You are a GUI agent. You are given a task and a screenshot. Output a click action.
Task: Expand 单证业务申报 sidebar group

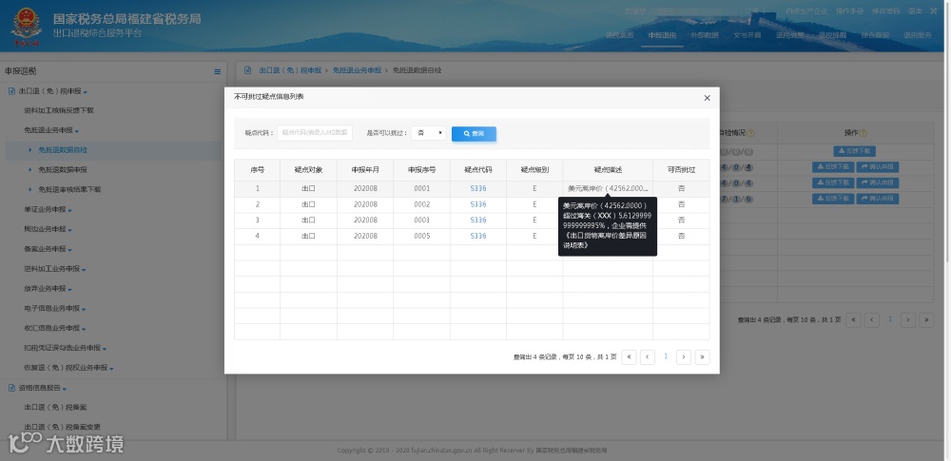pyautogui.click(x=48, y=209)
